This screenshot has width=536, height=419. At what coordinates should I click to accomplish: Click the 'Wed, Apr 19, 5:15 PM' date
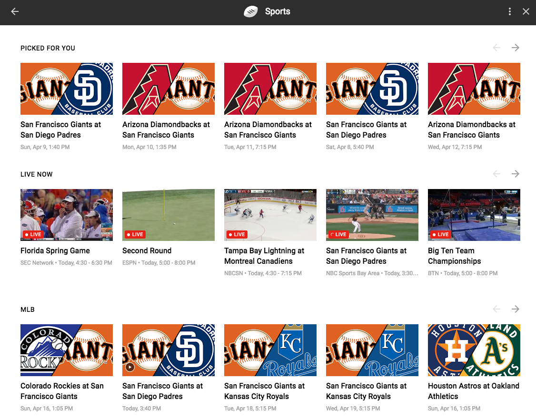click(x=353, y=409)
